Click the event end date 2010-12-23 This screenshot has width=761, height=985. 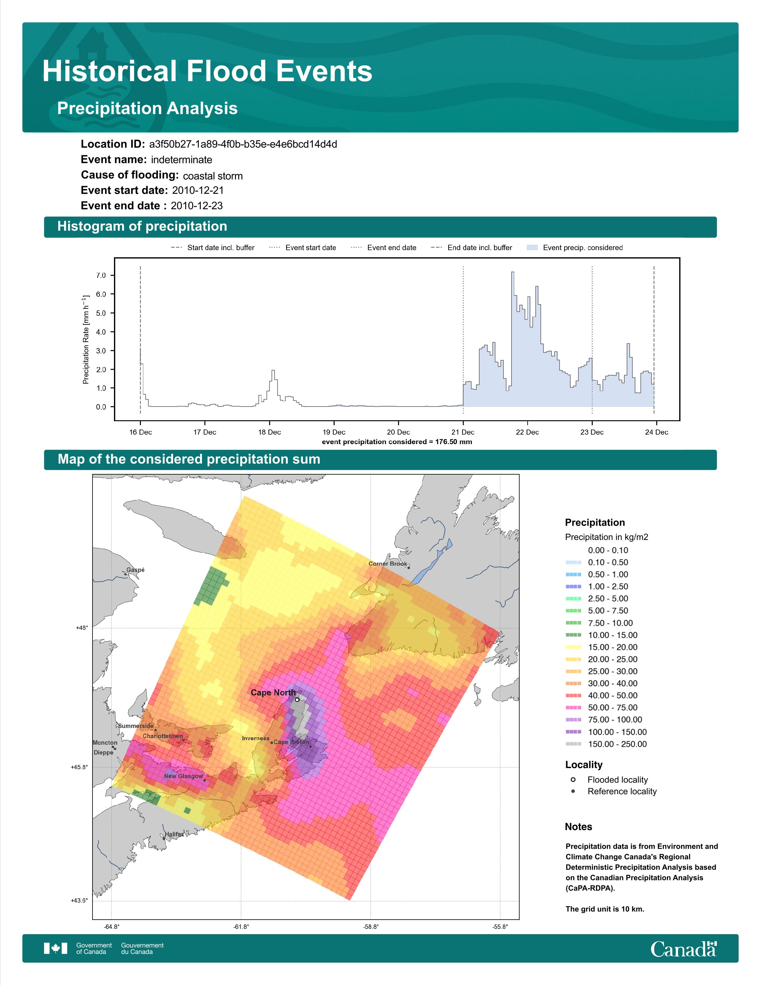[197, 206]
